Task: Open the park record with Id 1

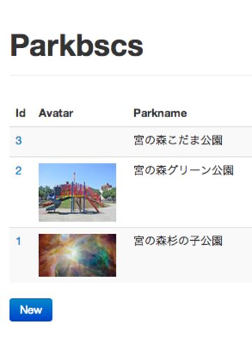Action: point(19,241)
